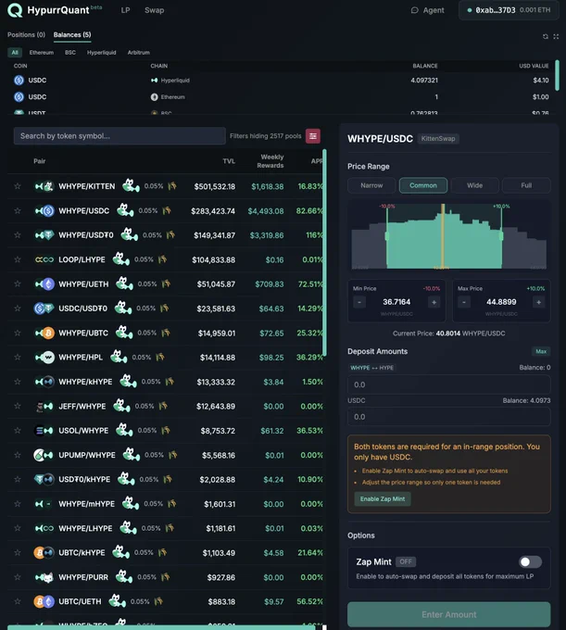Click the pool list vertical scrollbar
This screenshot has height=630, width=566.
324,253
